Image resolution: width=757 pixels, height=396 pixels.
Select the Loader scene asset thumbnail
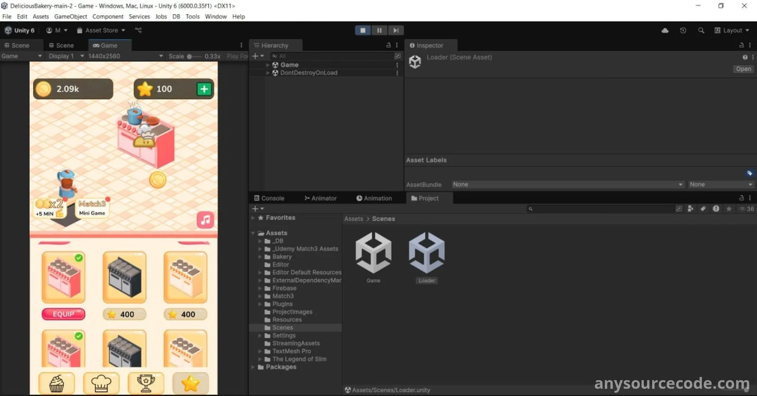coord(427,253)
